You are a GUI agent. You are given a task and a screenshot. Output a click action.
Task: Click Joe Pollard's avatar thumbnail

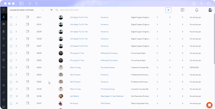tap(61, 96)
